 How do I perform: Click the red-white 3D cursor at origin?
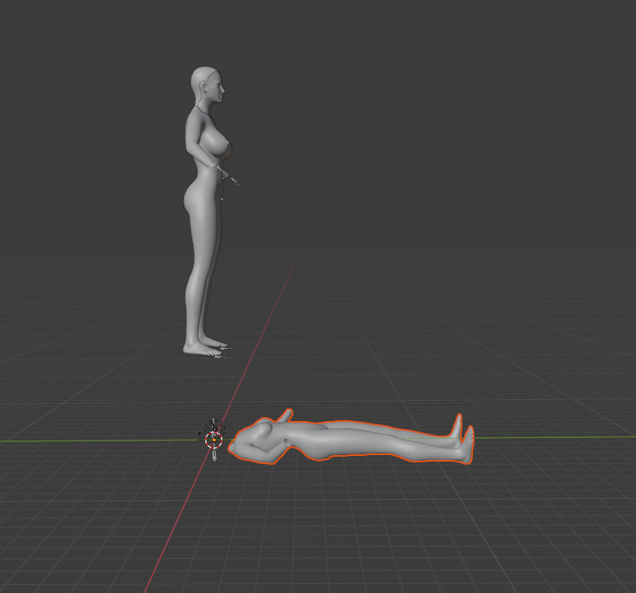[214, 440]
